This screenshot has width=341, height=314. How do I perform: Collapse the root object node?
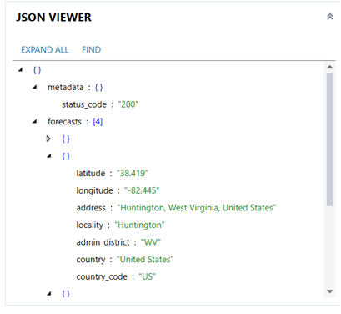pos(20,70)
